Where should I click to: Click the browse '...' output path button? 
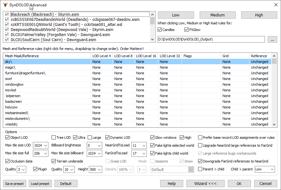[272, 40]
